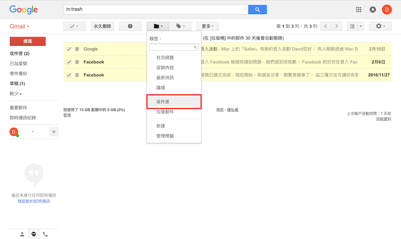
Task: Open the labels tag menu
Action: (x=180, y=26)
